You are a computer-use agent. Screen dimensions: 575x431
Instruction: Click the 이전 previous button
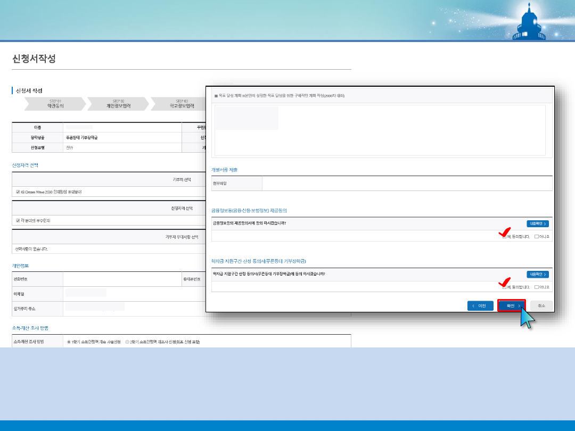480,306
